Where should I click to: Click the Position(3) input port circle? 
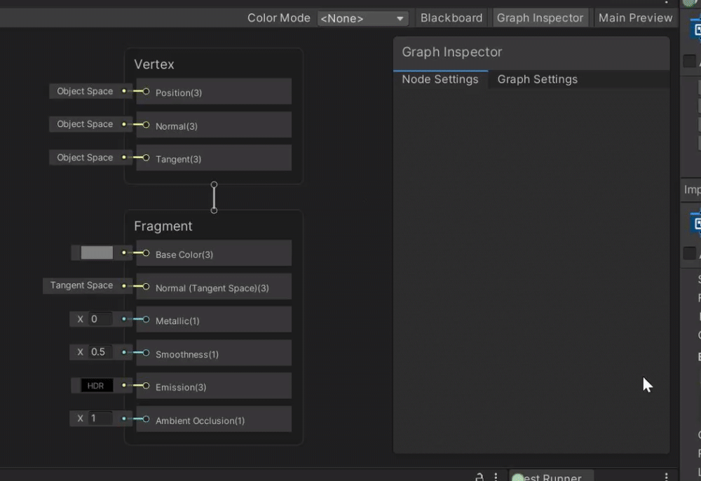[146, 92]
